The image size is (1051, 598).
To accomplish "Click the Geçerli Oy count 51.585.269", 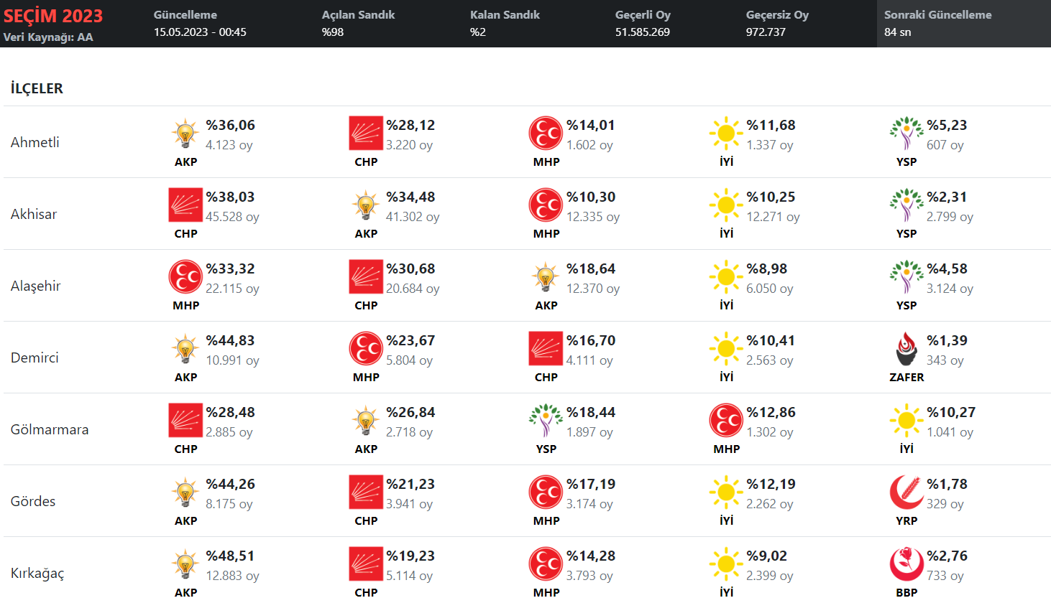I will pos(643,32).
